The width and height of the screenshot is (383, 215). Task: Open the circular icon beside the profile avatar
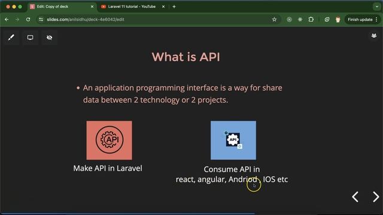[327, 20]
